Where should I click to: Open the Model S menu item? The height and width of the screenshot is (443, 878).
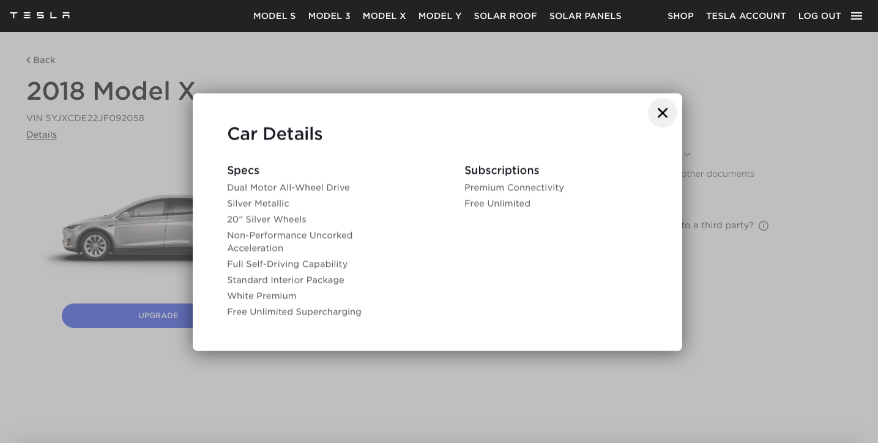[275, 16]
